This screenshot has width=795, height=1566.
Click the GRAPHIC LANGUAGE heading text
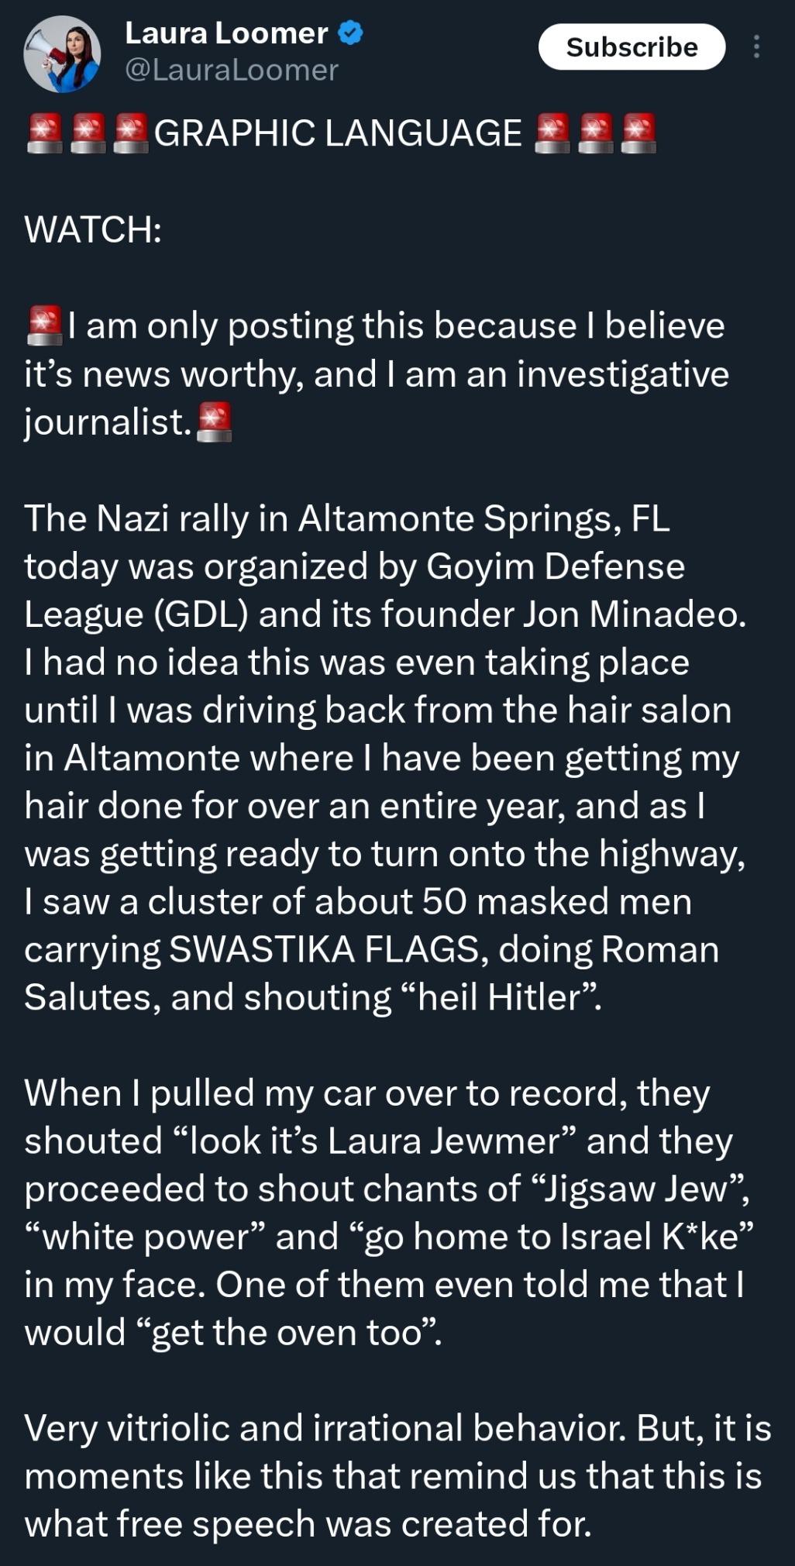(x=338, y=133)
